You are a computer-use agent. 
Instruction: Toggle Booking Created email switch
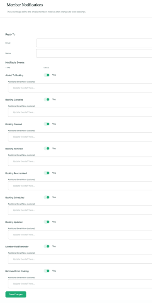point(47,124)
